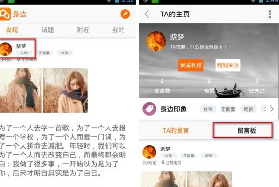Open the right photo in the feed post

coord(65,90)
